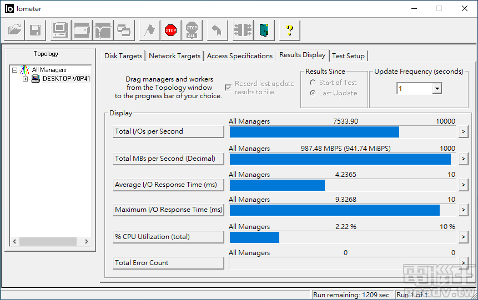Click Run remaining 1209 sec status text

tap(351, 295)
